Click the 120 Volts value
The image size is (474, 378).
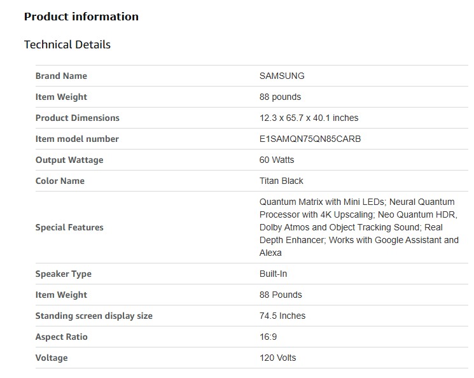click(x=277, y=358)
